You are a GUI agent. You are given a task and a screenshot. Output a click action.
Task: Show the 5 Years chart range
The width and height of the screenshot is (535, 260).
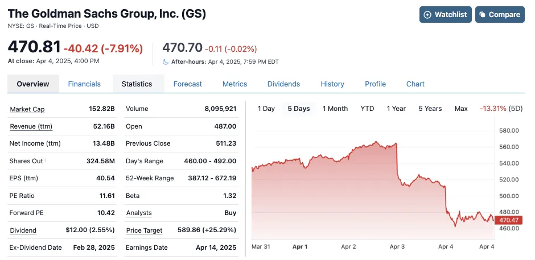click(x=430, y=108)
